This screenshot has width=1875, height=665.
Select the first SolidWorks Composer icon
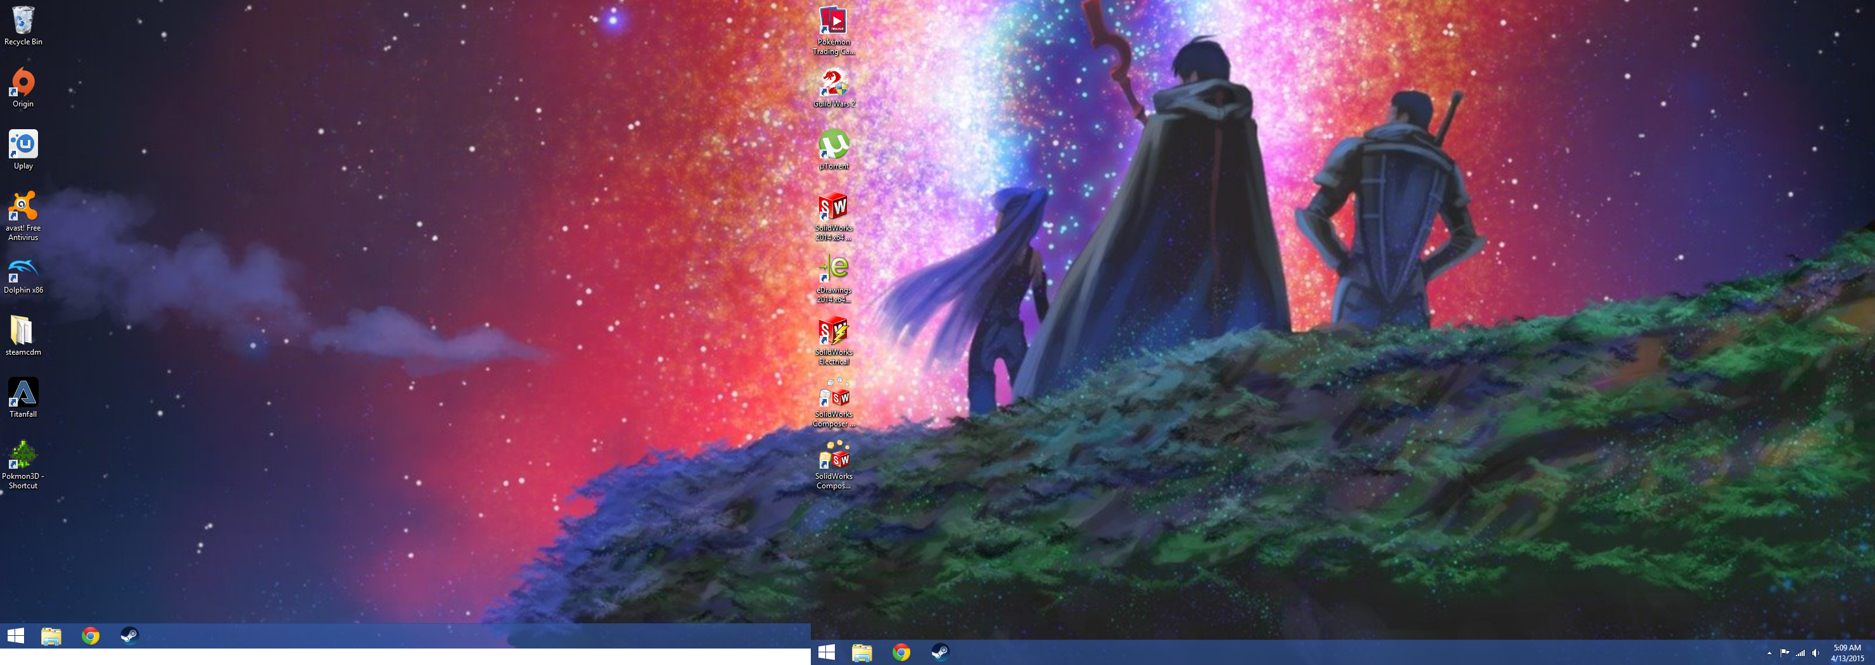tap(834, 402)
